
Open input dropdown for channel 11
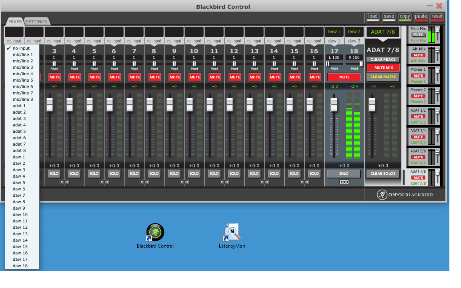[214, 41]
